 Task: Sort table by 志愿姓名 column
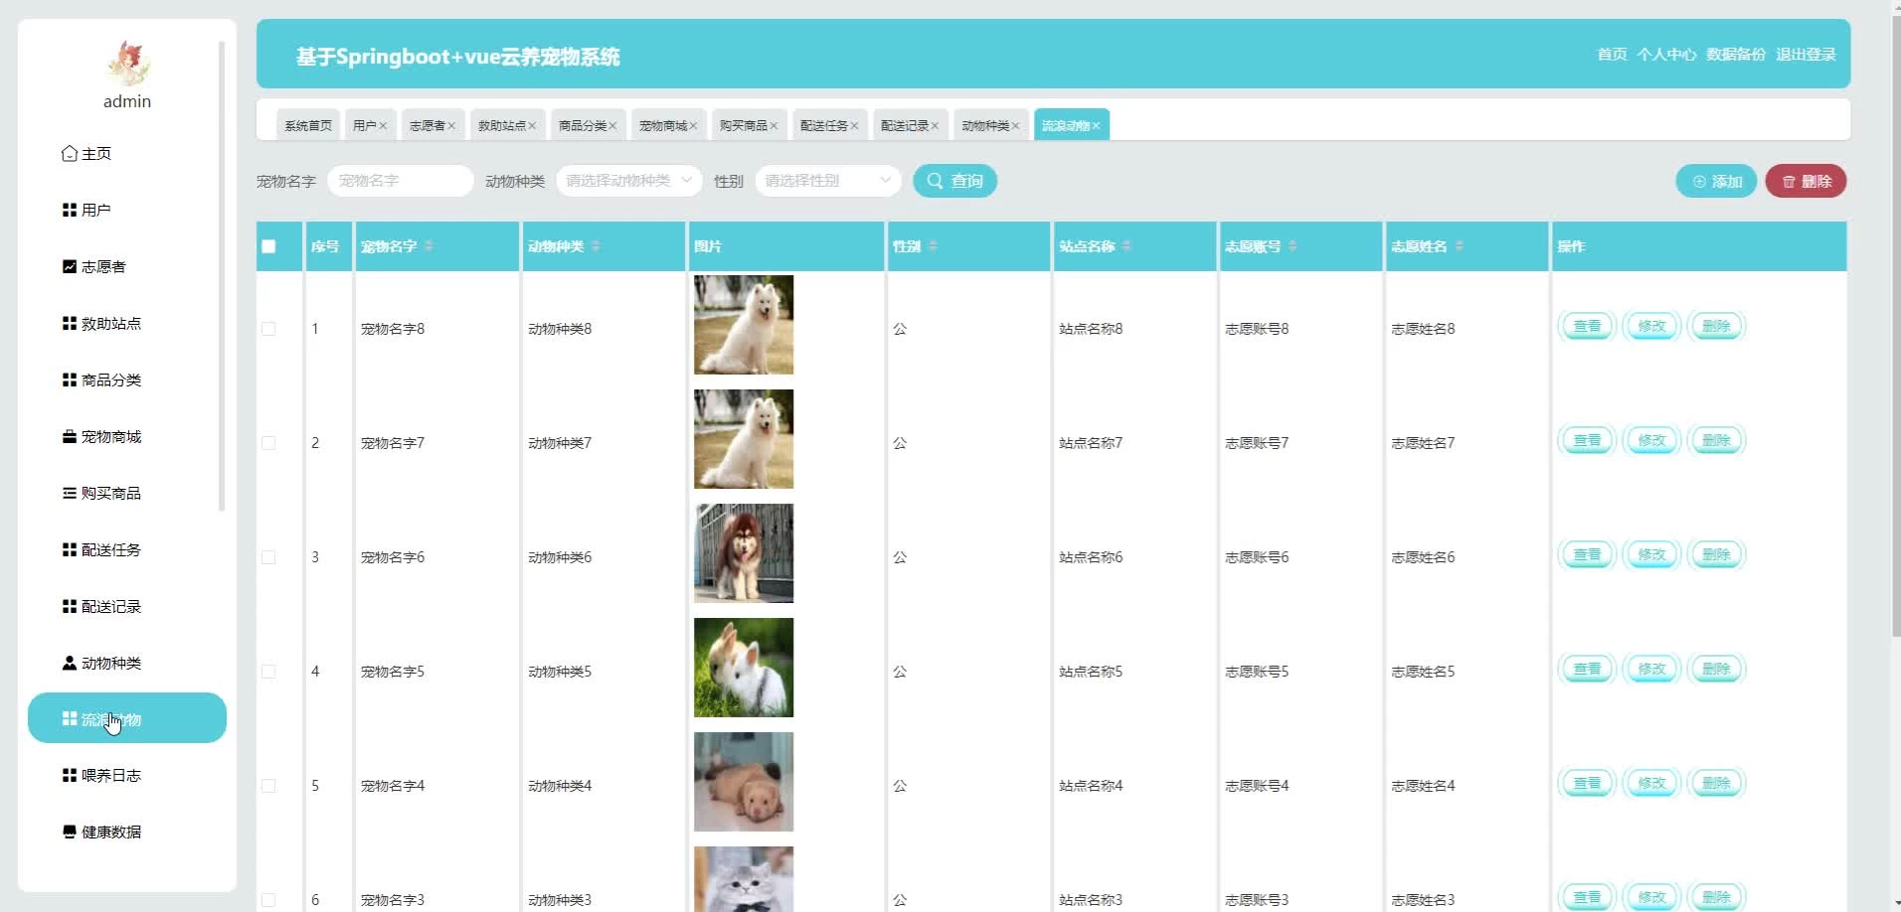(x=1459, y=246)
